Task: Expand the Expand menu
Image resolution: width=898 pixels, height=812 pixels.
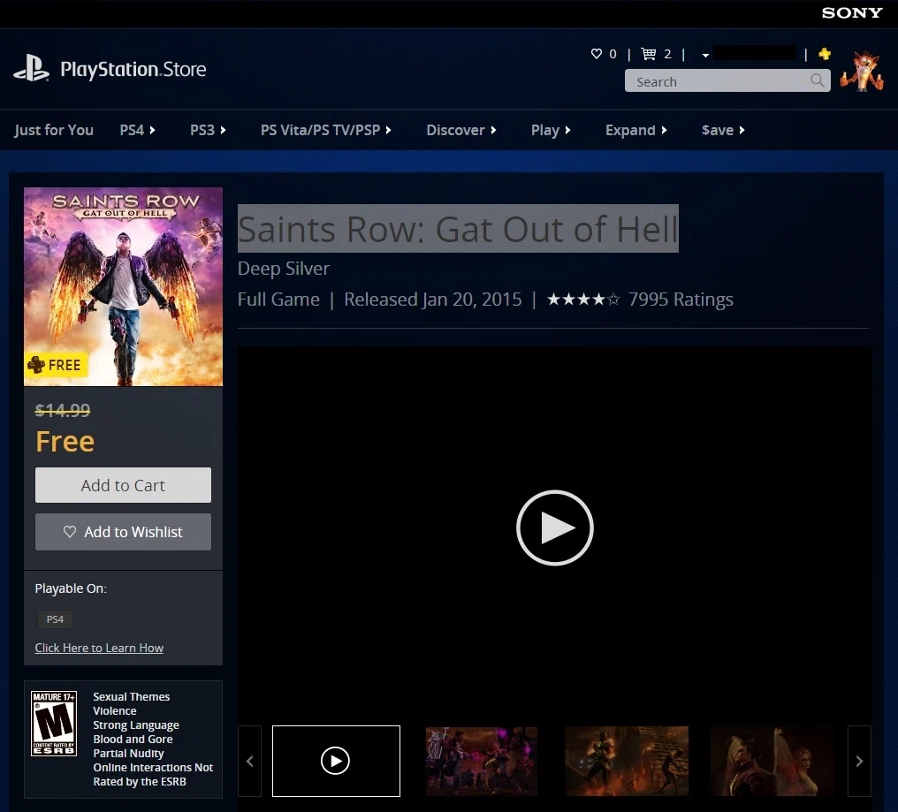Action: tap(635, 130)
